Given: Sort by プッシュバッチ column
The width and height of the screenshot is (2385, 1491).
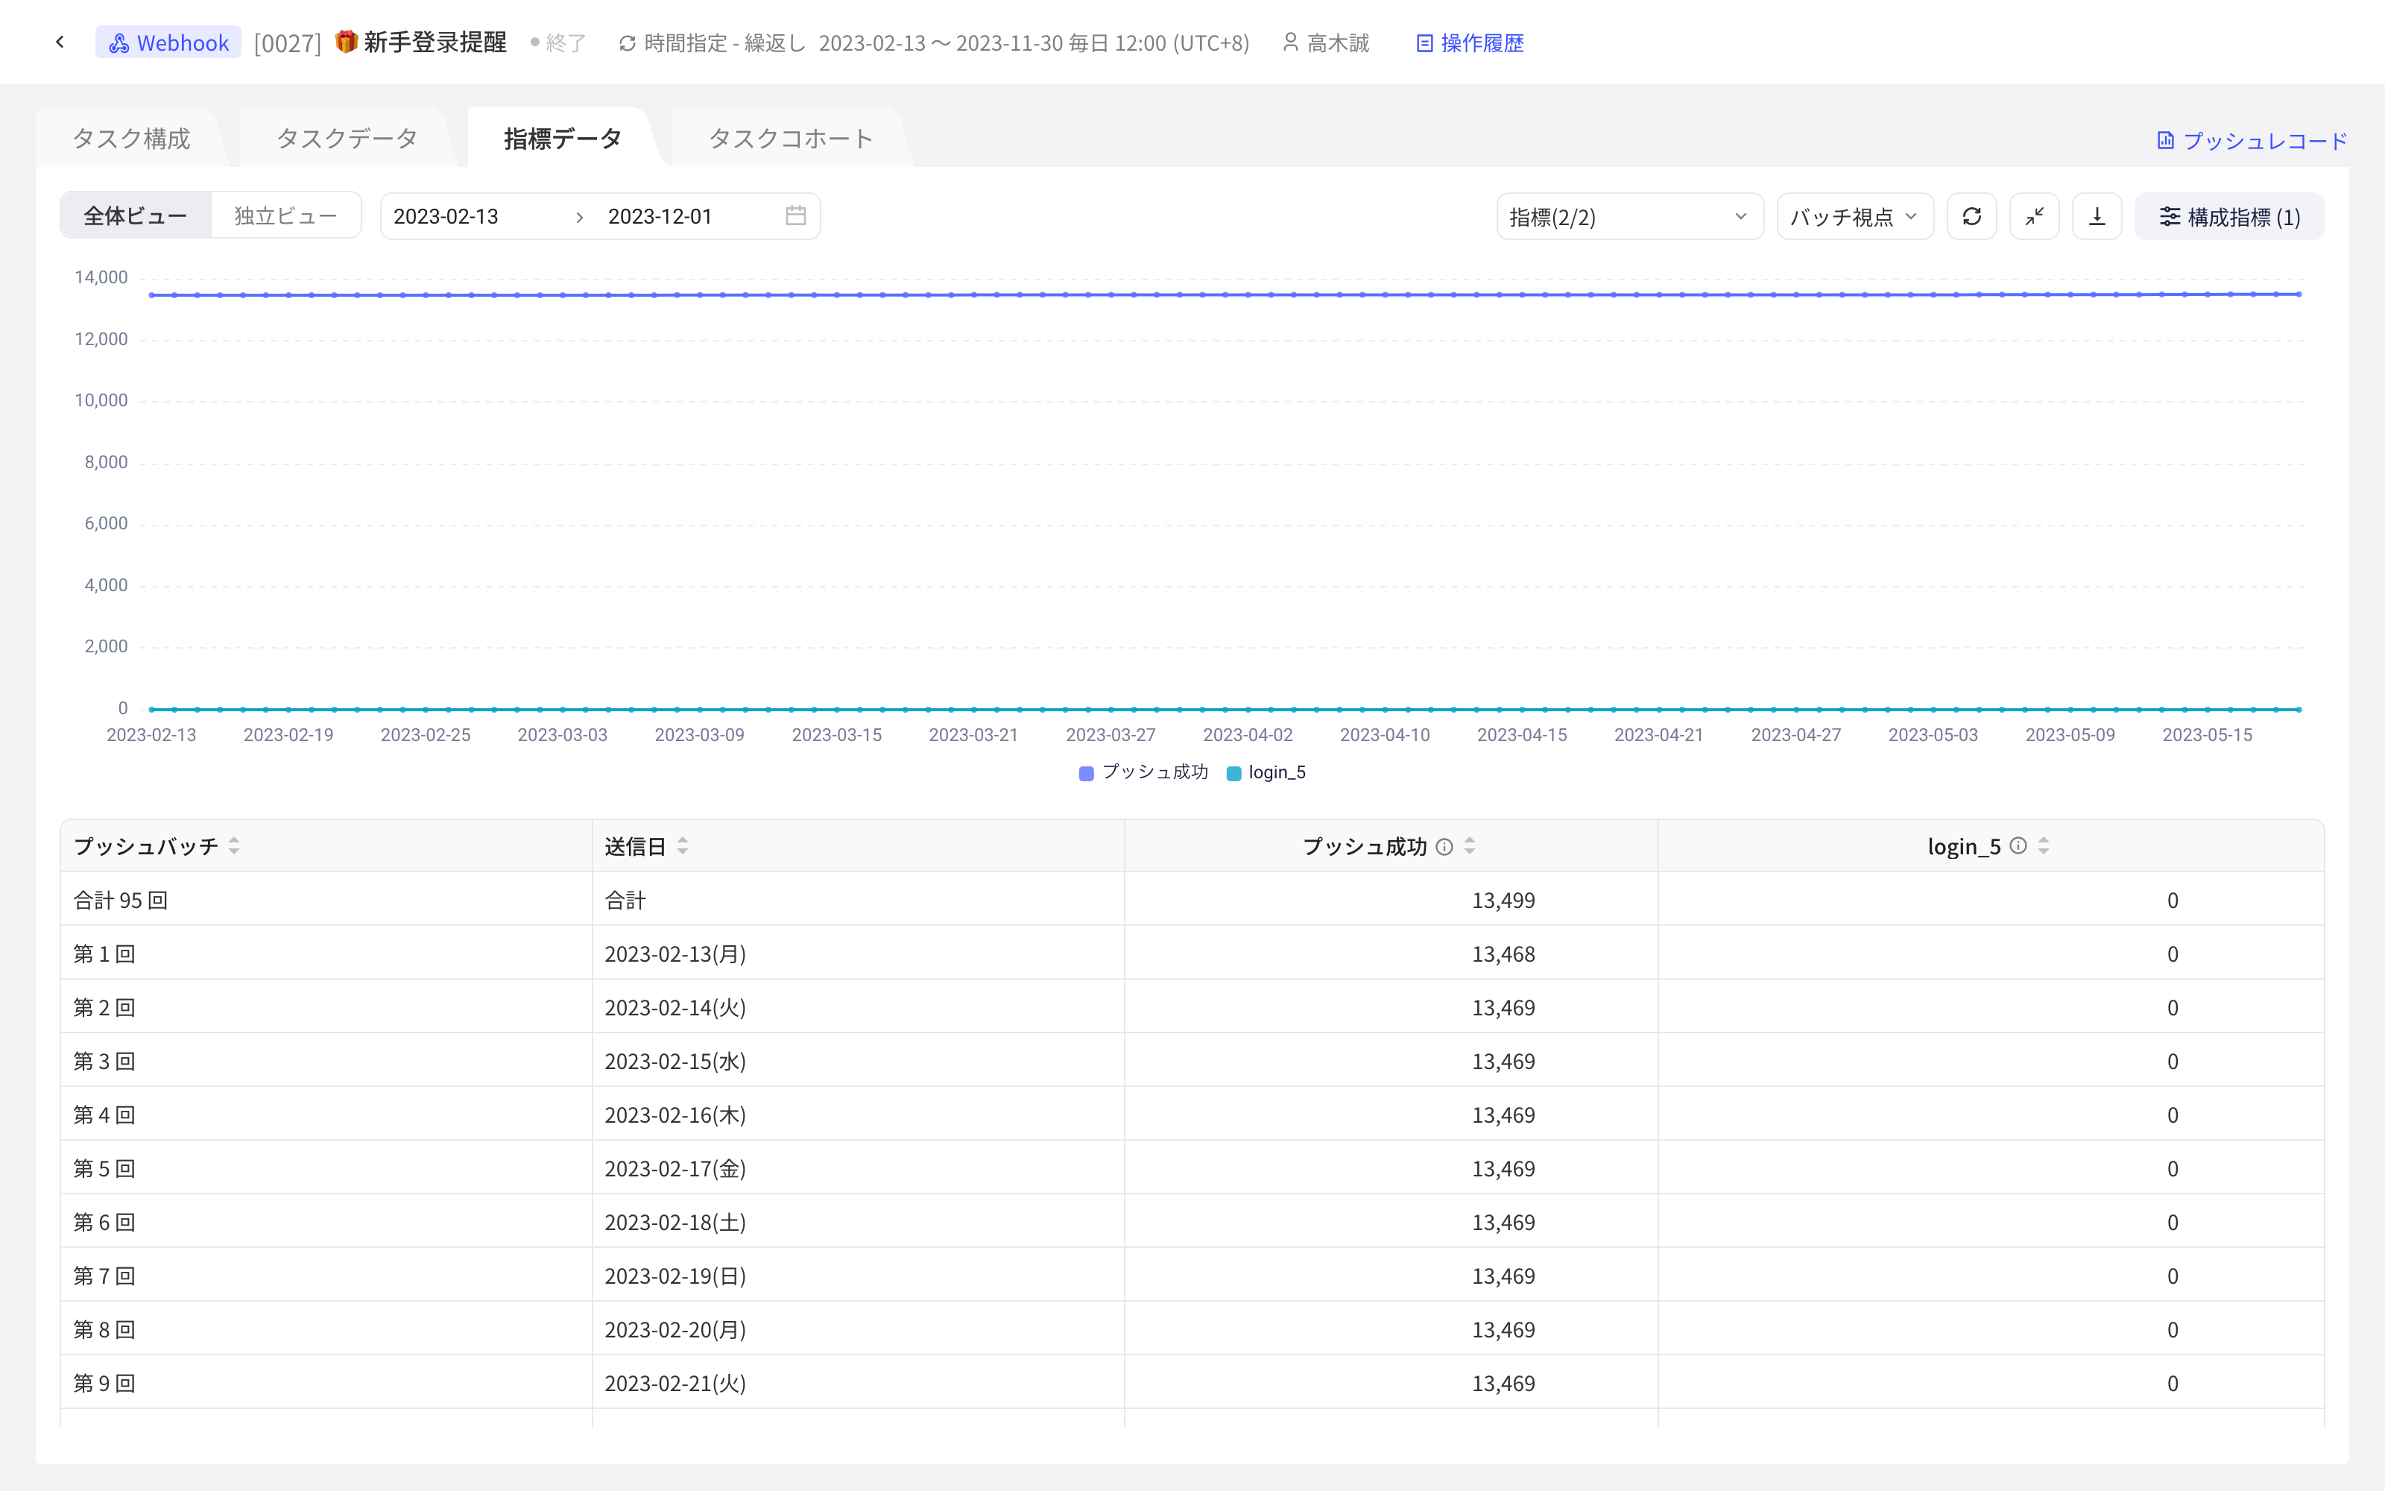Looking at the screenshot, I should 235,846.
